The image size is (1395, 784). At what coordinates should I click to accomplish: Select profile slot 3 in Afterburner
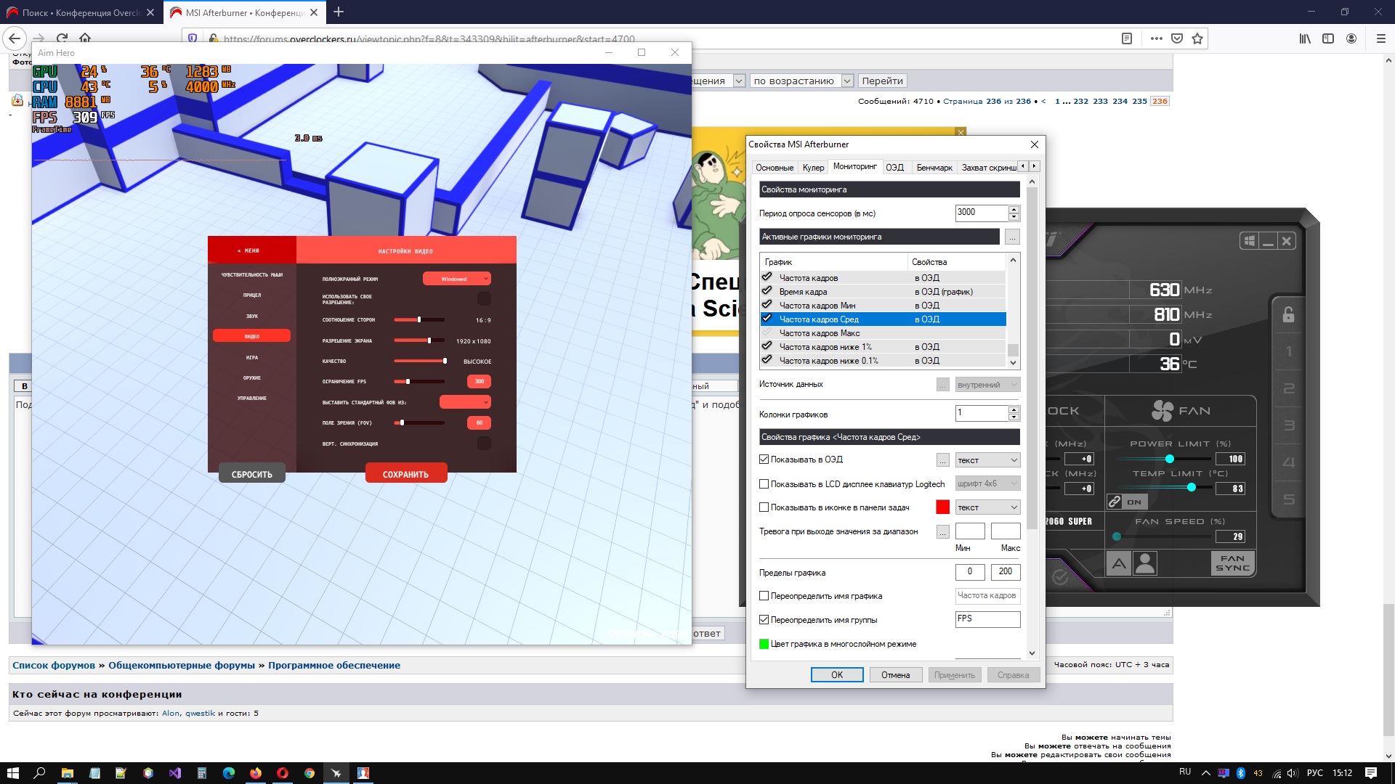pos(1288,425)
